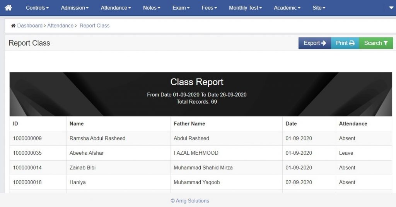Select father name FAZAL MEHMOOD
Viewport: 396px width, 207px height.
[196, 153]
